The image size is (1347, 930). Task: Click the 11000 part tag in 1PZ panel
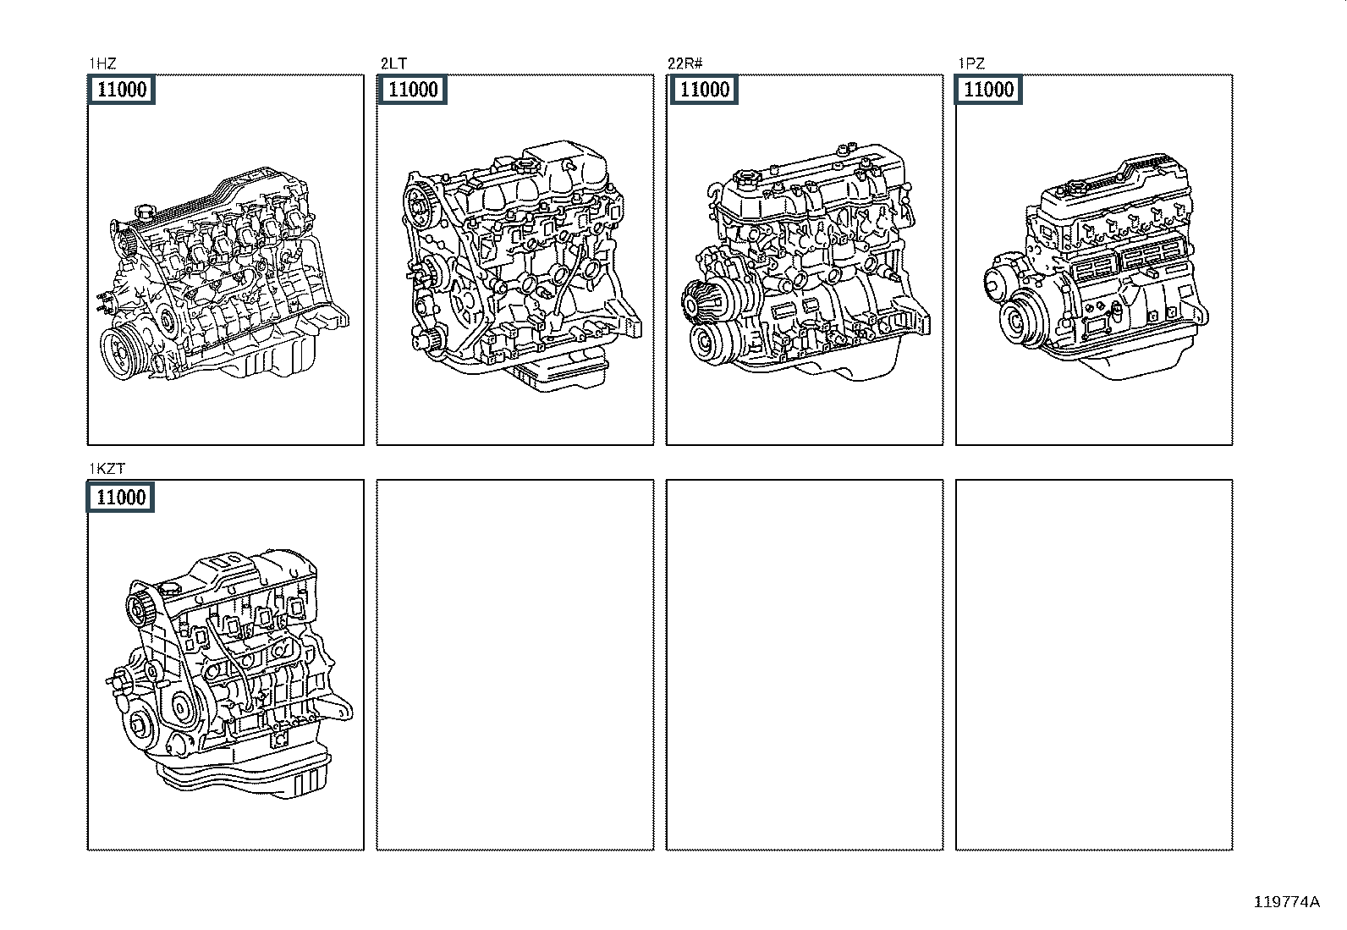(988, 90)
